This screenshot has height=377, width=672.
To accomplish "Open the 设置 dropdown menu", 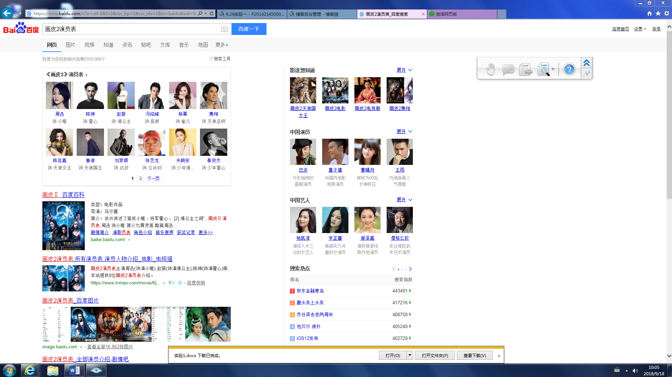I will coord(640,29).
